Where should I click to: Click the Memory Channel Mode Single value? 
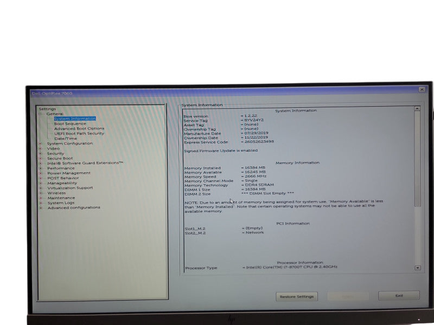coord(251,180)
